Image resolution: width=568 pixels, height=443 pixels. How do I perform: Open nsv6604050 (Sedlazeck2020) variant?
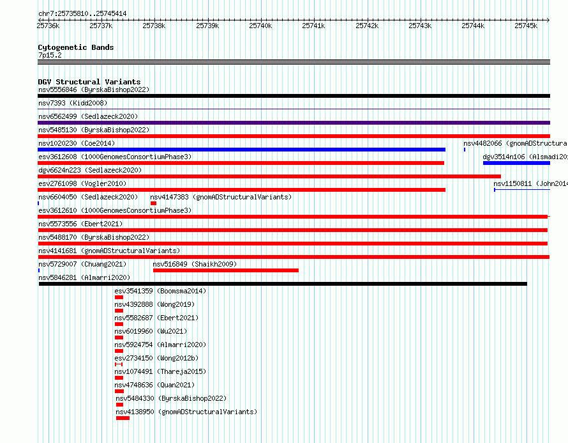88,197
